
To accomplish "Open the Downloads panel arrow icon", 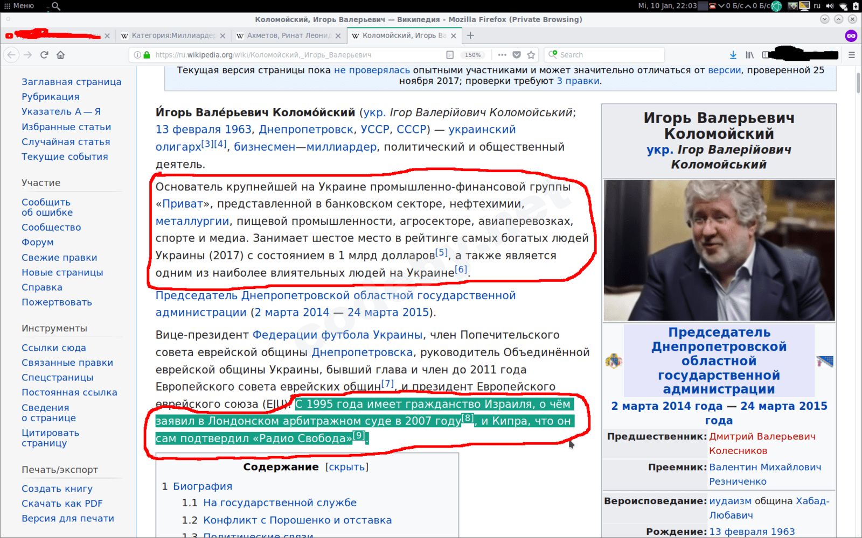I will pos(733,54).
